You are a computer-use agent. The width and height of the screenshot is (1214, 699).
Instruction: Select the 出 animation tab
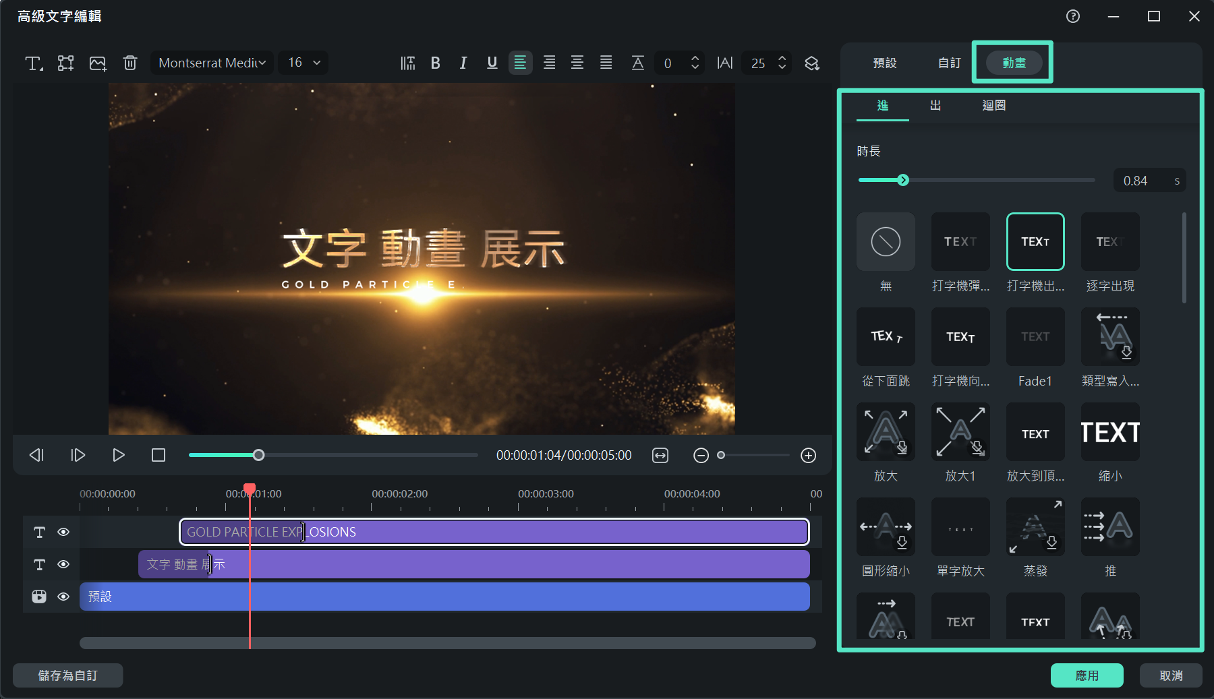(935, 105)
